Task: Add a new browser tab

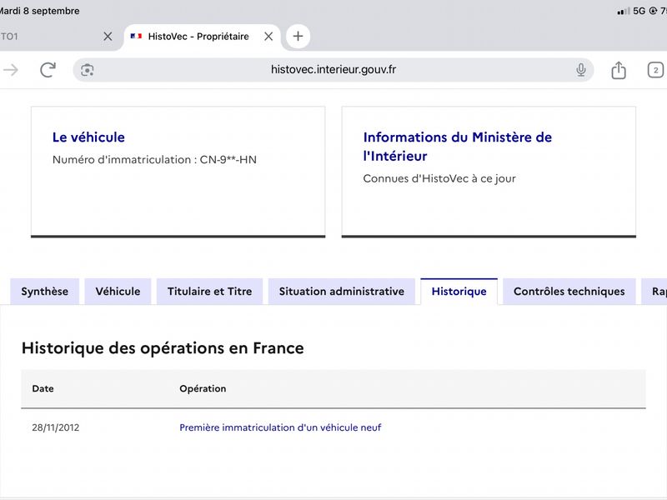Action: pos(298,36)
